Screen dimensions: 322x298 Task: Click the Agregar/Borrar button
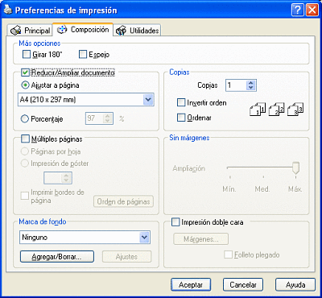click(x=57, y=257)
